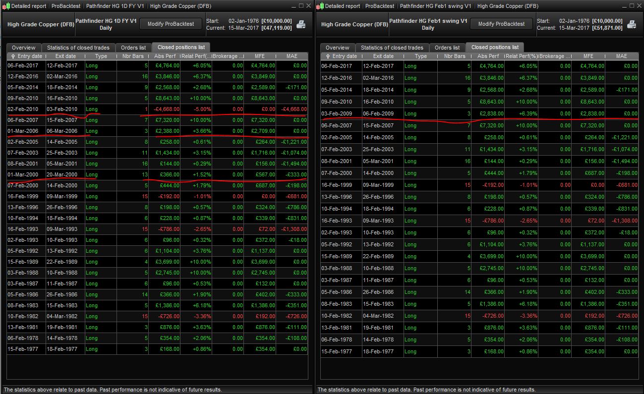
Task: Open the Overview tab in the right window
Action: (338, 48)
